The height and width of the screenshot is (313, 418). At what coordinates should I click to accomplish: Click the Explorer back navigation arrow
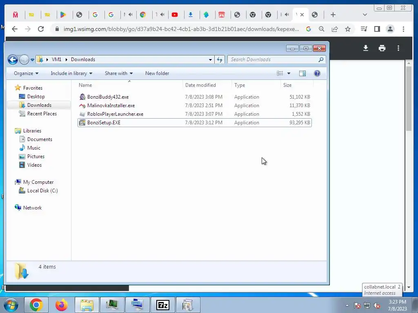[13, 60]
